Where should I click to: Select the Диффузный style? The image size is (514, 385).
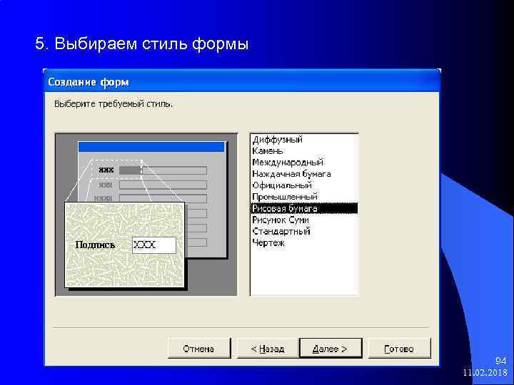pyautogui.click(x=304, y=140)
